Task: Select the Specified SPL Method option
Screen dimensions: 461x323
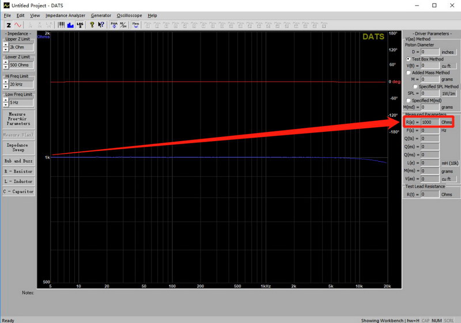Action: (414, 86)
